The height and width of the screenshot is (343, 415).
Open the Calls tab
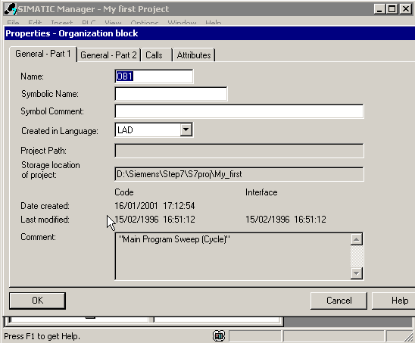coord(157,55)
